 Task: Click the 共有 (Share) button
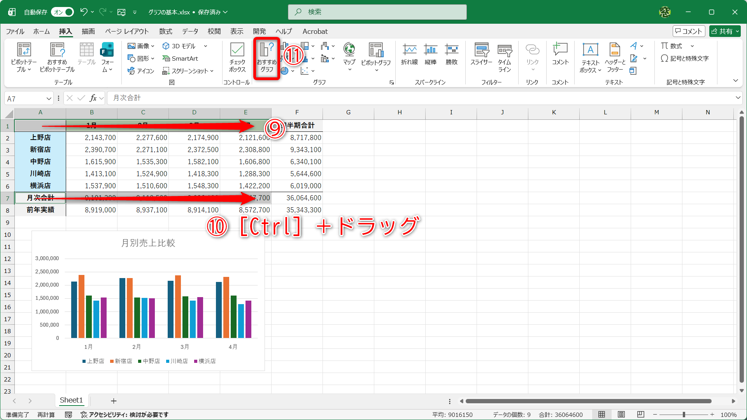pos(724,31)
